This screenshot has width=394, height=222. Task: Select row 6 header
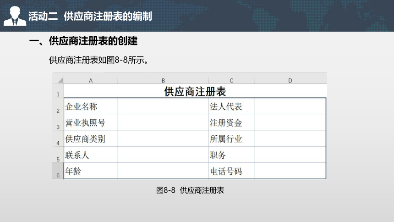[58, 171]
